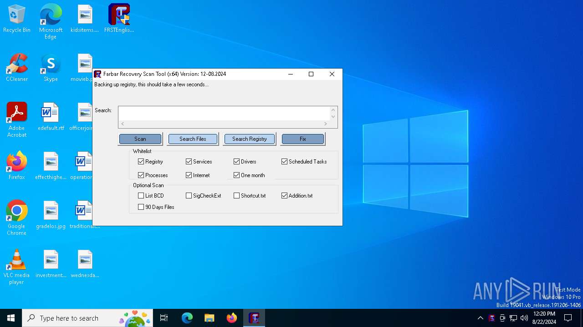Click inside the Search text field
This screenshot has width=583, height=327.
tap(223, 113)
